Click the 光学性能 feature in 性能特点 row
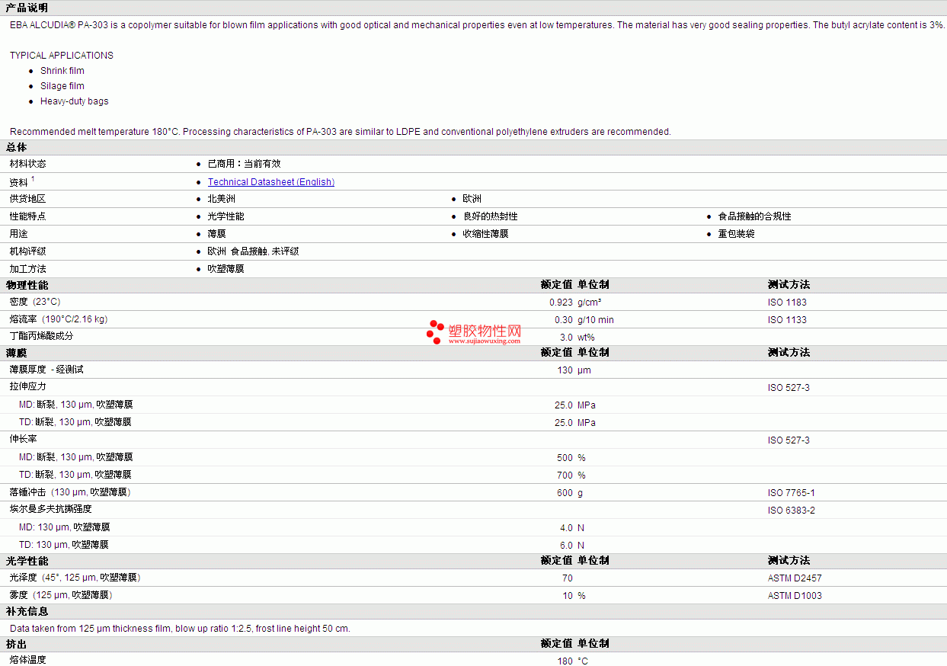947x666 pixels. click(x=226, y=216)
